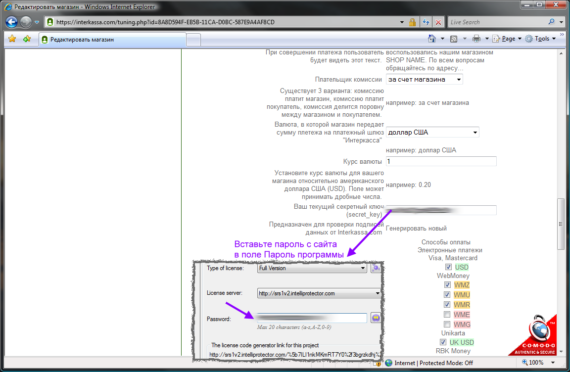This screenshot has width=570, height=372.
Task: Click the WebMoney label text
Action: pos(453,276)
